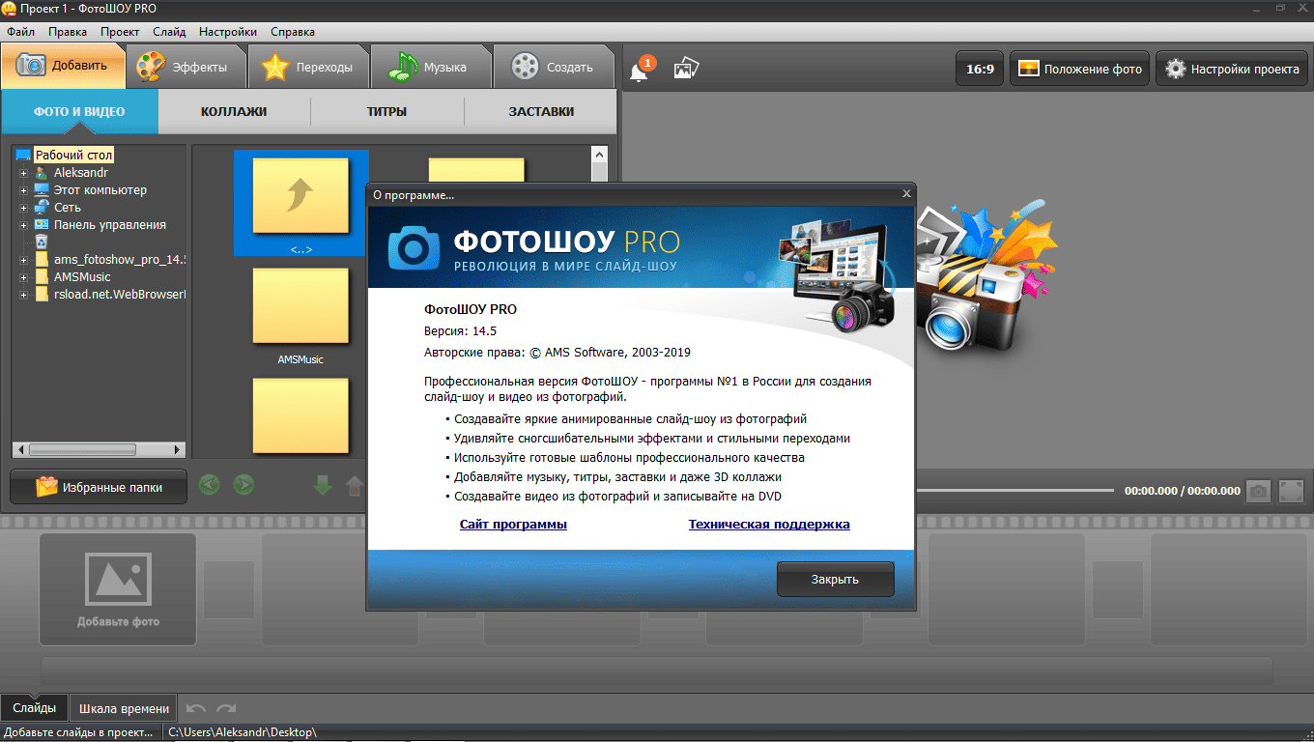Open the Техническая поддержка link
Image resolution: width=1314 pixels, height=742 pixels.
769,525
